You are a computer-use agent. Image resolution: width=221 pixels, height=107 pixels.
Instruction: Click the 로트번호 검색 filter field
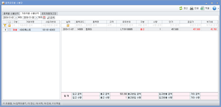[x=127, y=25]
